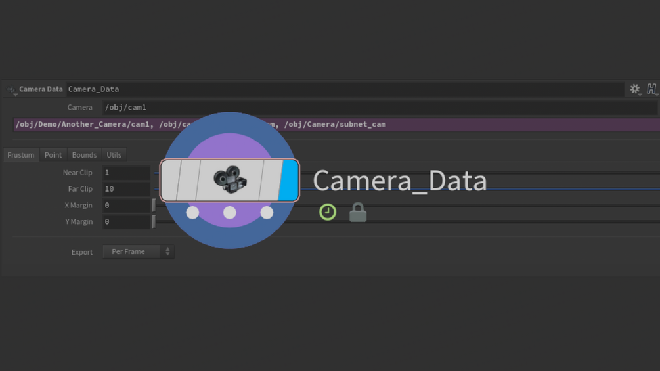660x371 pixels.
Task: Click the Camera Data type label
Action: click(41, 89)
